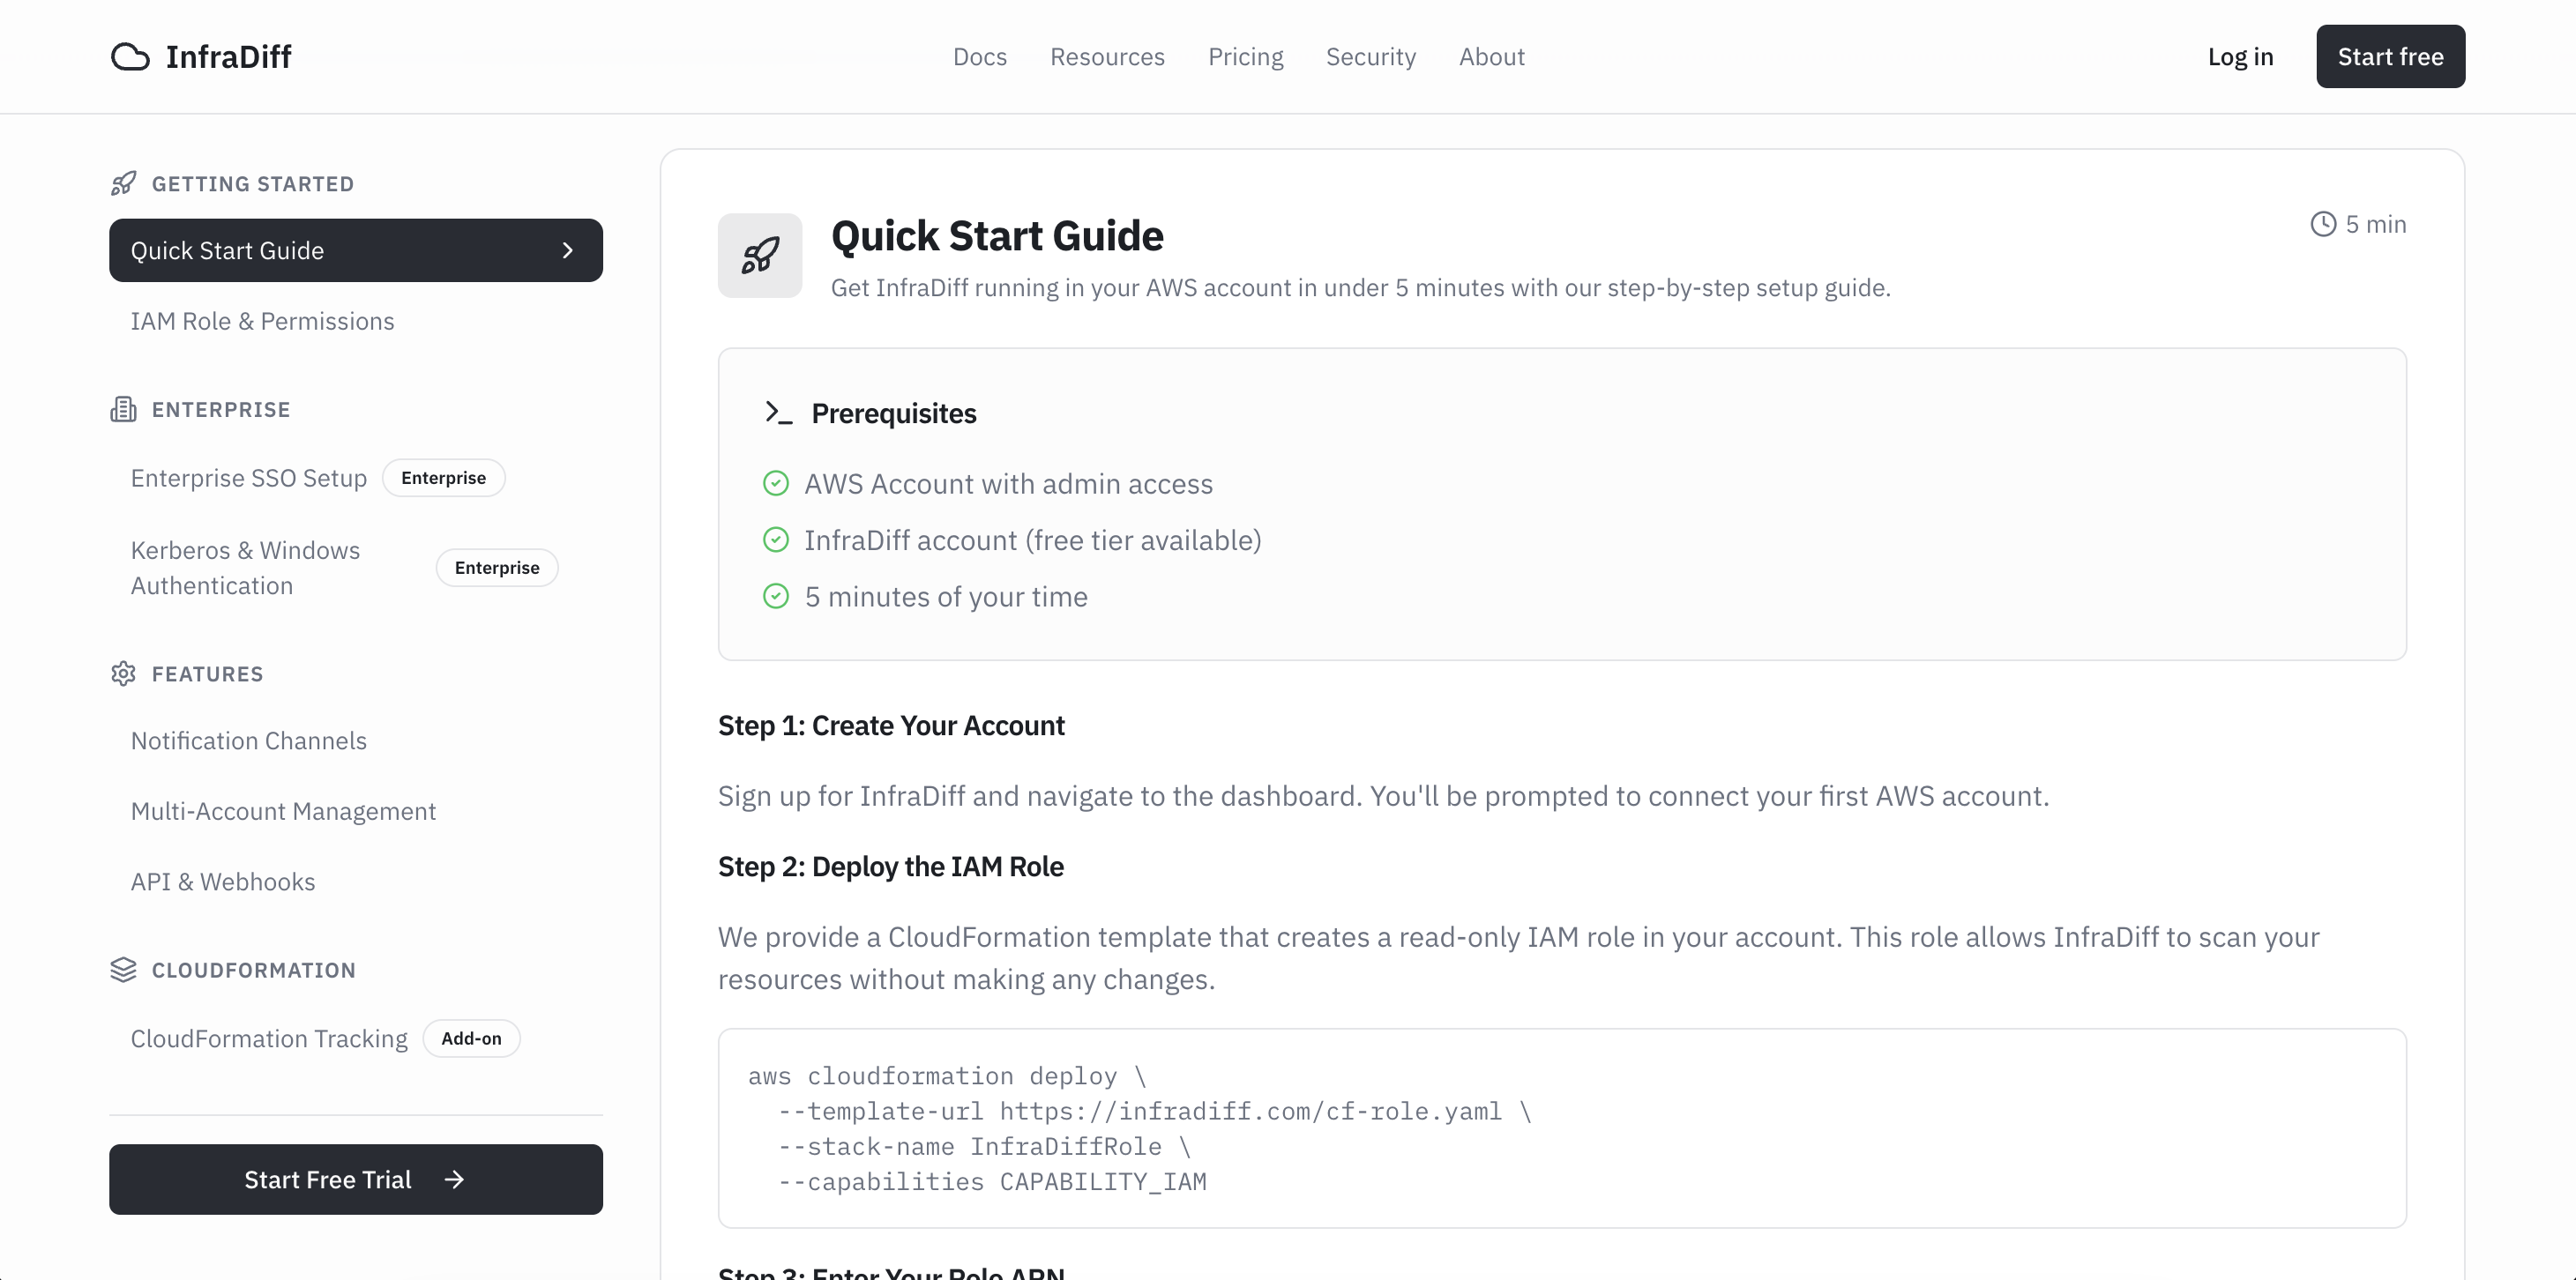The width and height of the screenshot is (2576, 1280).
Task: Click the rocket icon beside Getting Started
Action: click(x=123, y=184)
